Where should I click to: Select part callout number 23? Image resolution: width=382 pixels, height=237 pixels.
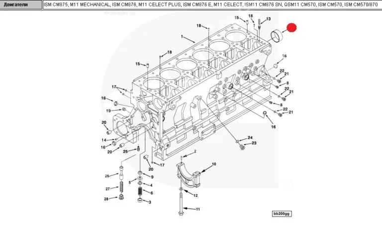click(254, 144)
